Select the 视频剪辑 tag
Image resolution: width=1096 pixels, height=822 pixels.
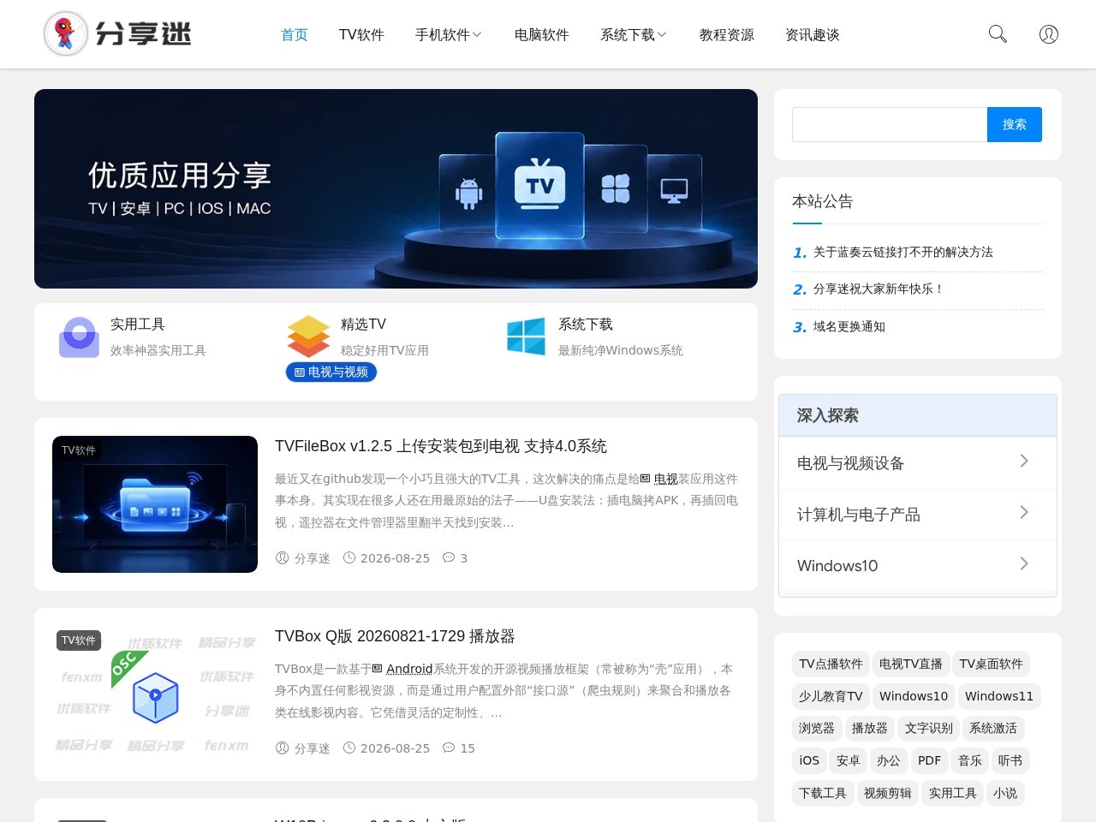tap(888, 793)
